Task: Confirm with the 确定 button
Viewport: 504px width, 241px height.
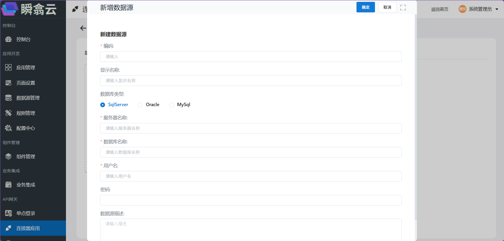Action: [365, 7]
